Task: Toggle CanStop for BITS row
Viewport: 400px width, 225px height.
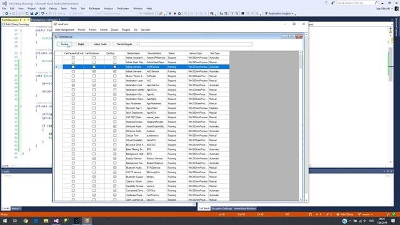Action: click(x=115, y=154)
